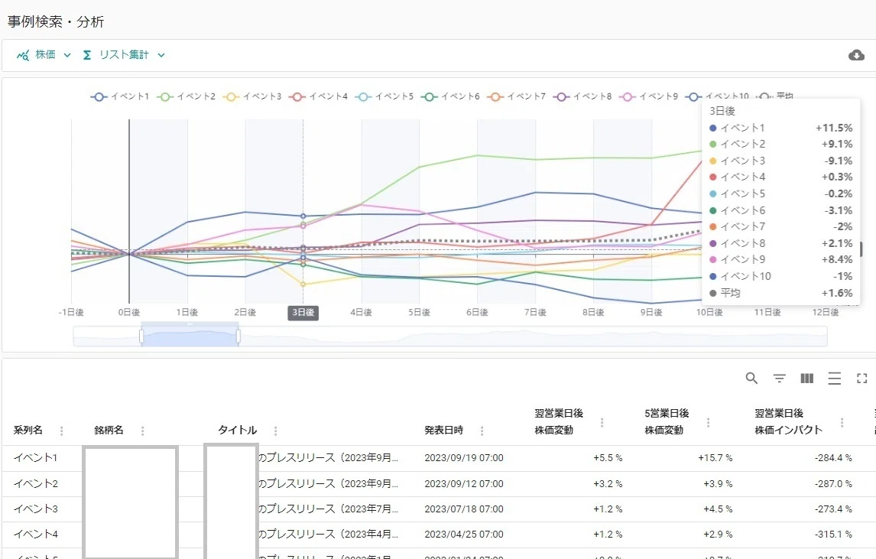Sort by 5営業日後 株価変動 header
876x559 pixels.
click(x=667, y=421)
